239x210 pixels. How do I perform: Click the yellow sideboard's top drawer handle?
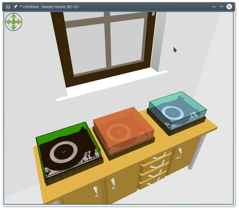tap(160, 156)
